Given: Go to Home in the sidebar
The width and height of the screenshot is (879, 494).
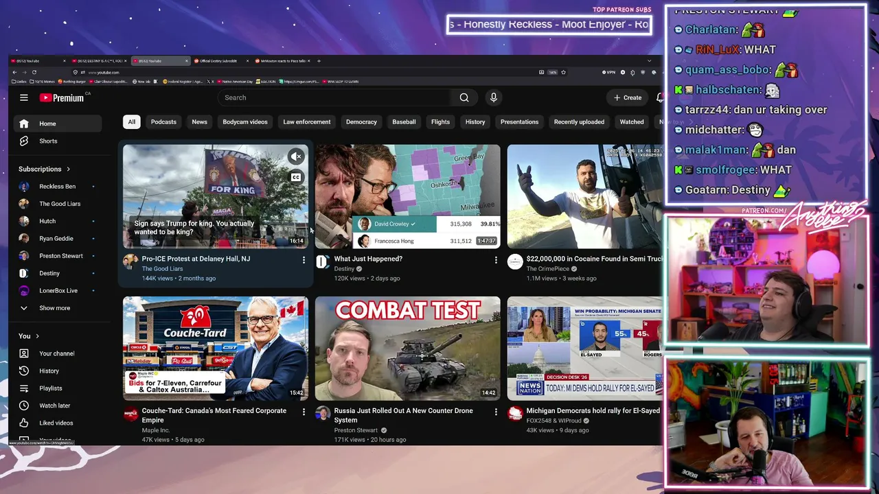Looking at the screenshot, I should tap(58, 123).
